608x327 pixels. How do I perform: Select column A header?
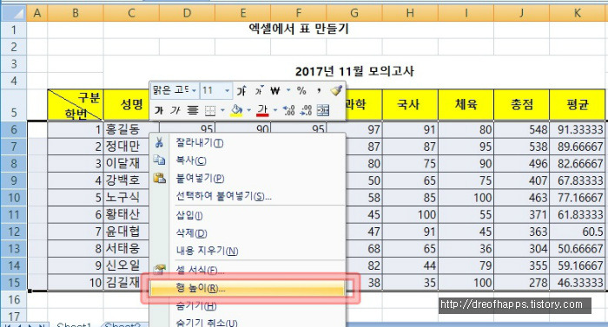pyautogui.click(x=36, y=13)
